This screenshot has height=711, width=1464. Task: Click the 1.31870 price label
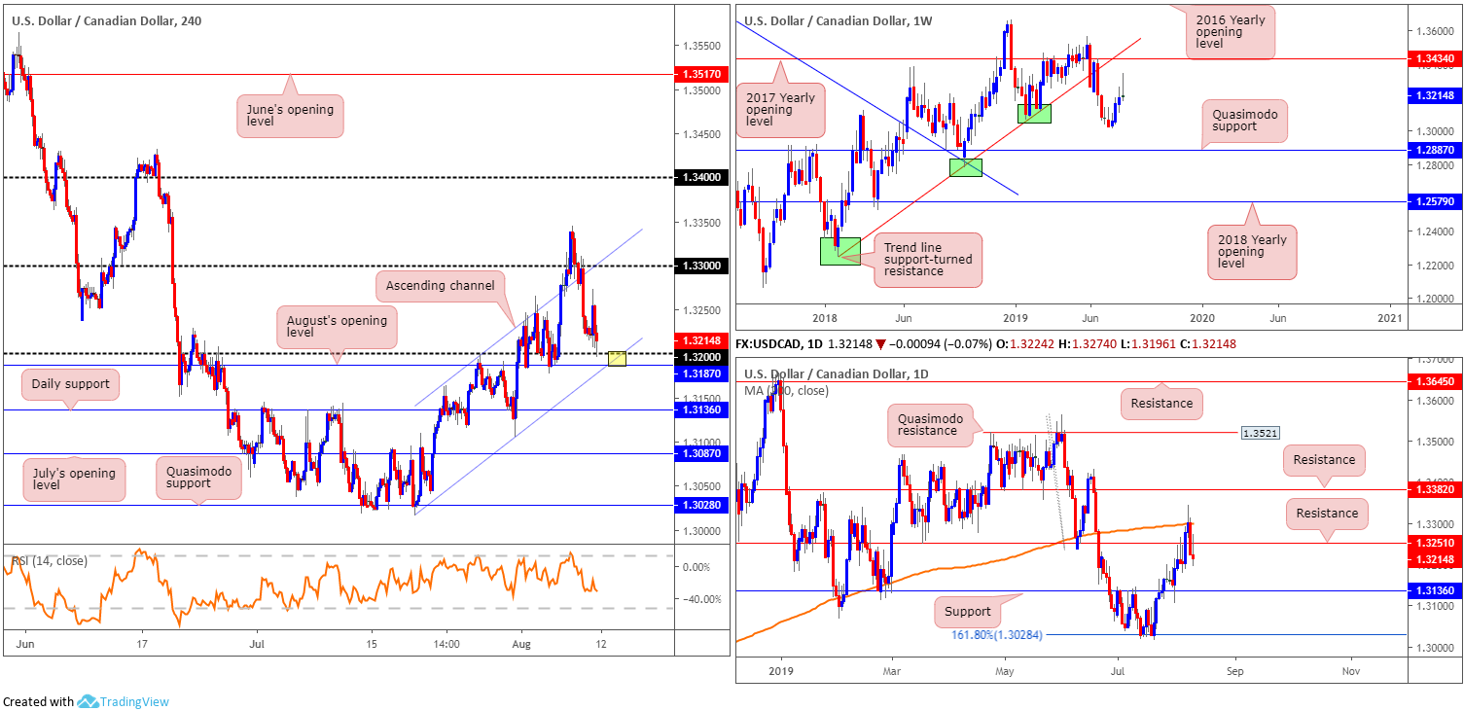(x=699, y=372)
